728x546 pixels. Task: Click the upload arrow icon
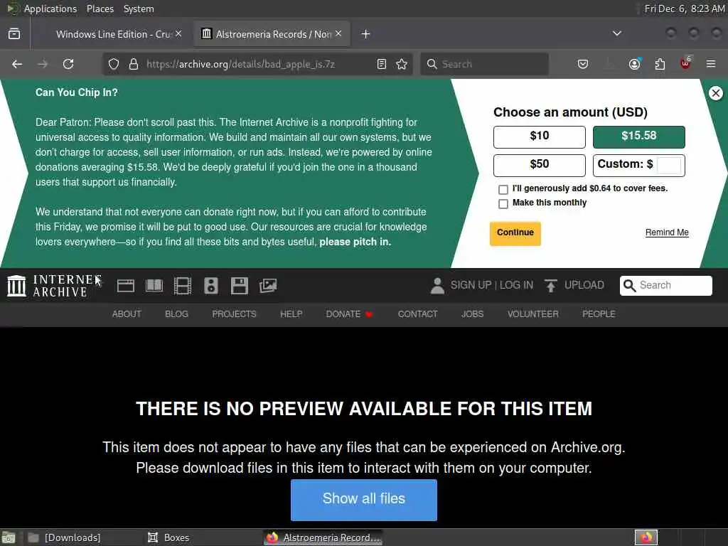coord(551,286)
